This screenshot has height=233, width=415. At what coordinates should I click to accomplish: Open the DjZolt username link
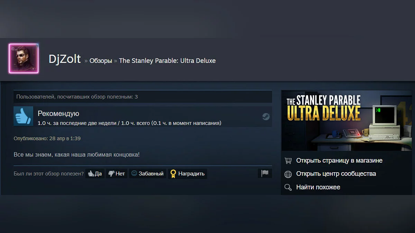65,59
